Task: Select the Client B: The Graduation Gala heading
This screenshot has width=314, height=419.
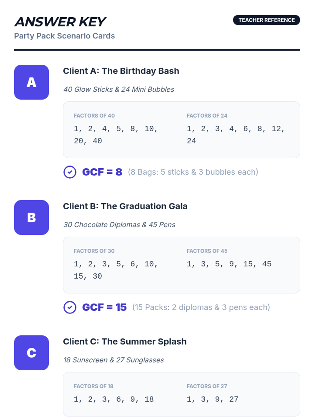Action: (x=125, y=206)
